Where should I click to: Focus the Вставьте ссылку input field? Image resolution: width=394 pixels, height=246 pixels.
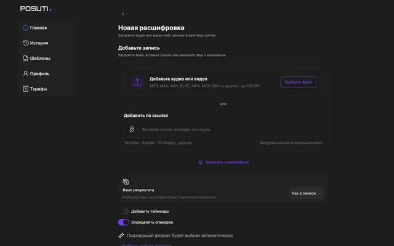(x=223, y=130)
